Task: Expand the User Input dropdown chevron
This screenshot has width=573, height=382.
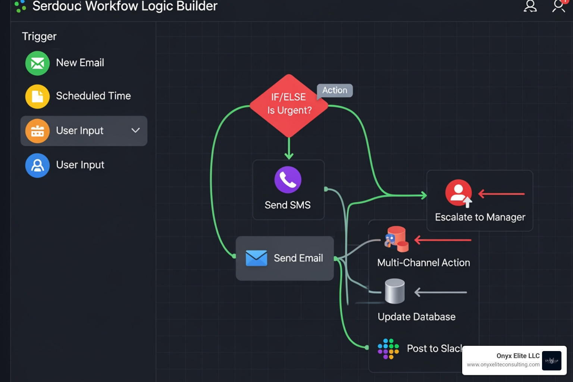Action: pos(135,130)
